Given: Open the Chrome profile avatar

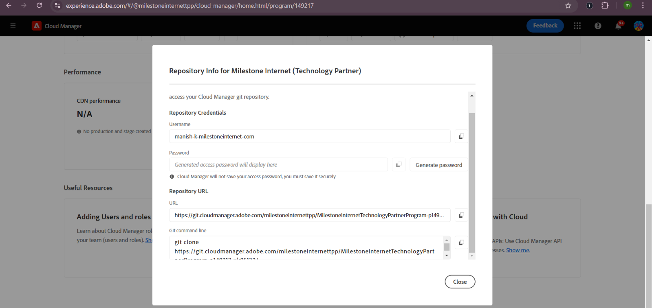Looking at the screenshot, I should tap(628, 5).
